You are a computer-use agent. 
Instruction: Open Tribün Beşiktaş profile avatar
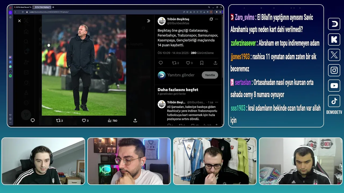162,21
